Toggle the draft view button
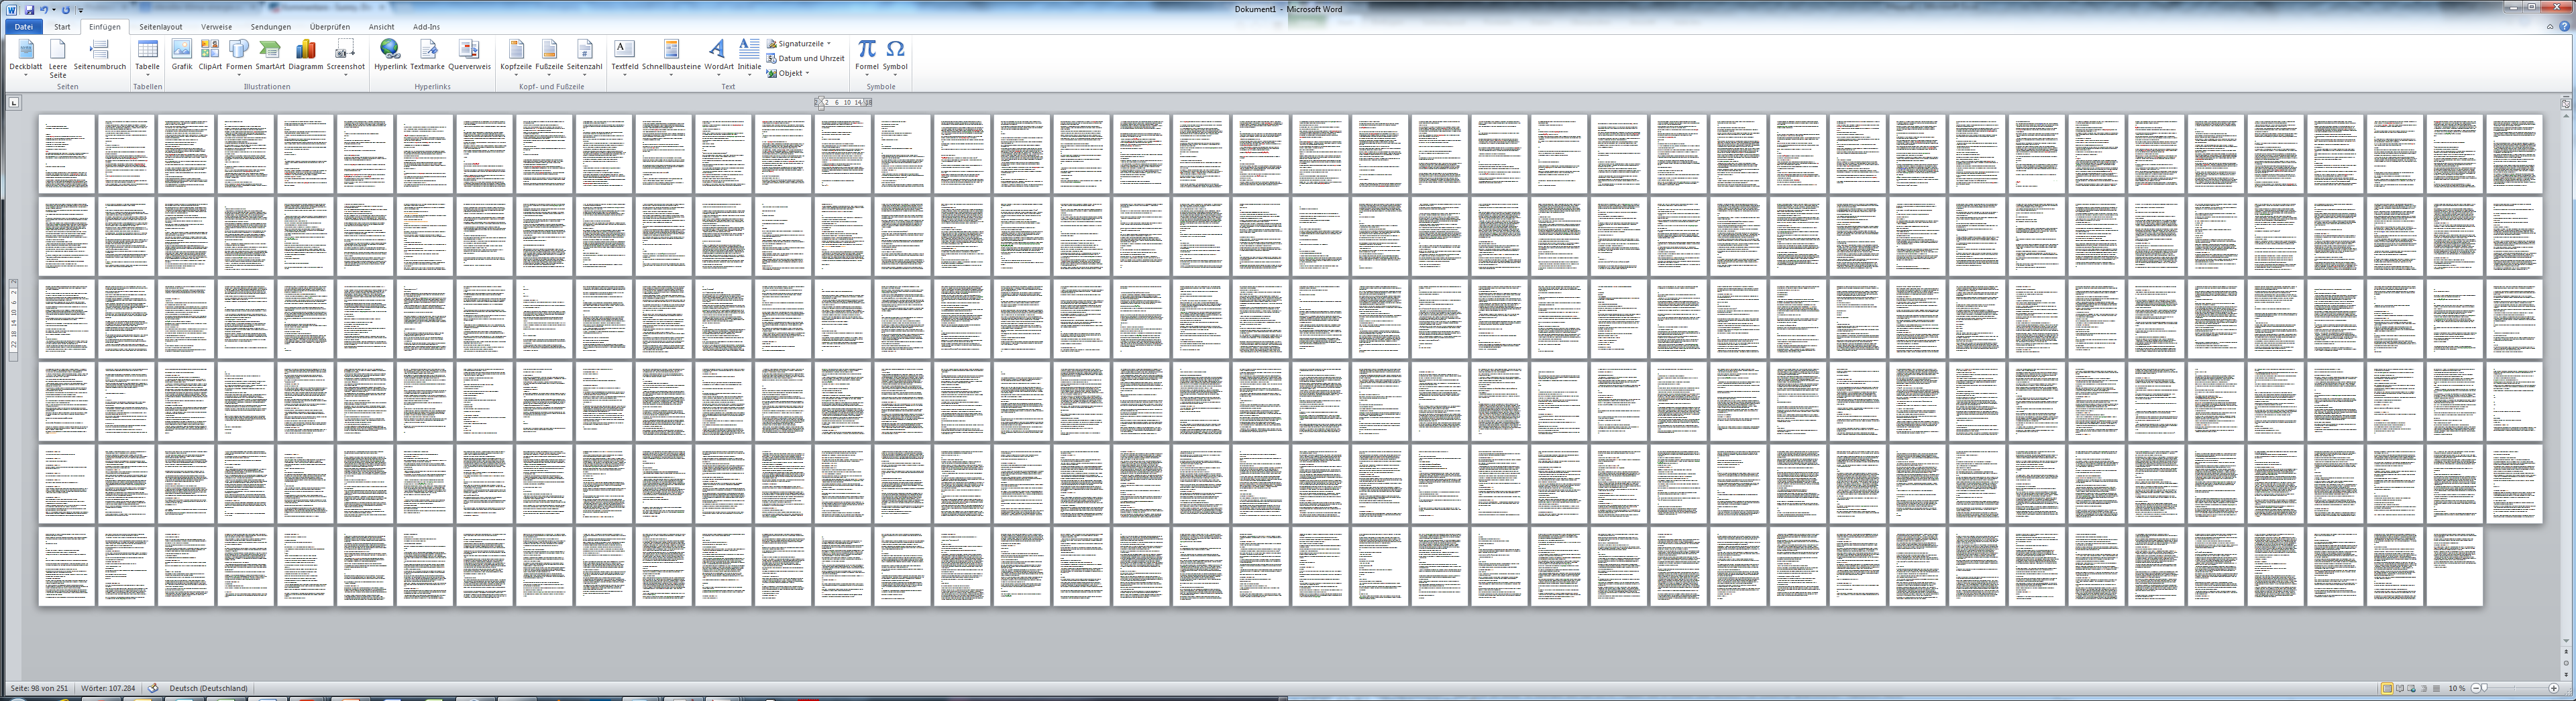2576x701 pixels. 2436,689
